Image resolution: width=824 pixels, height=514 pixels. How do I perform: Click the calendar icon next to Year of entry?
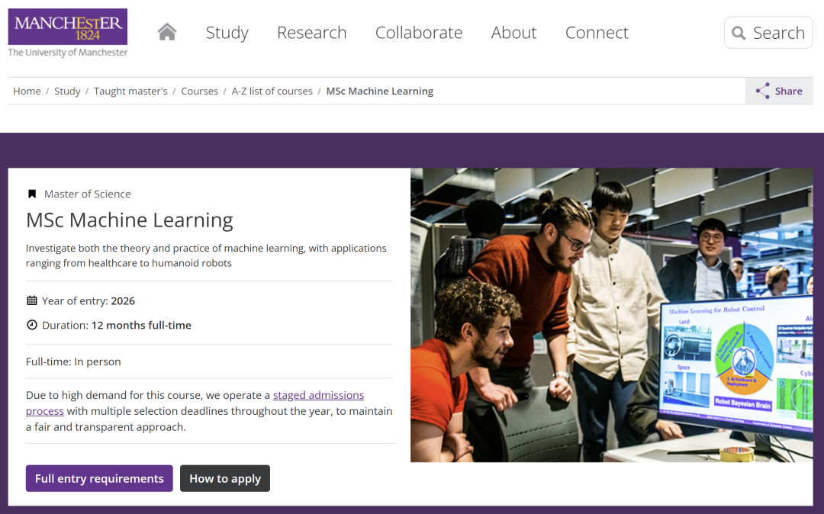(x=32, y=300)
